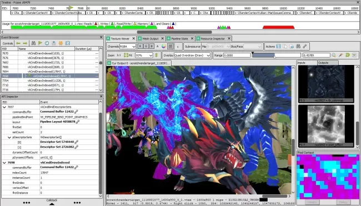Click the clock timing icon in Event Browser
361x206 pixels.
coord(47,43)
